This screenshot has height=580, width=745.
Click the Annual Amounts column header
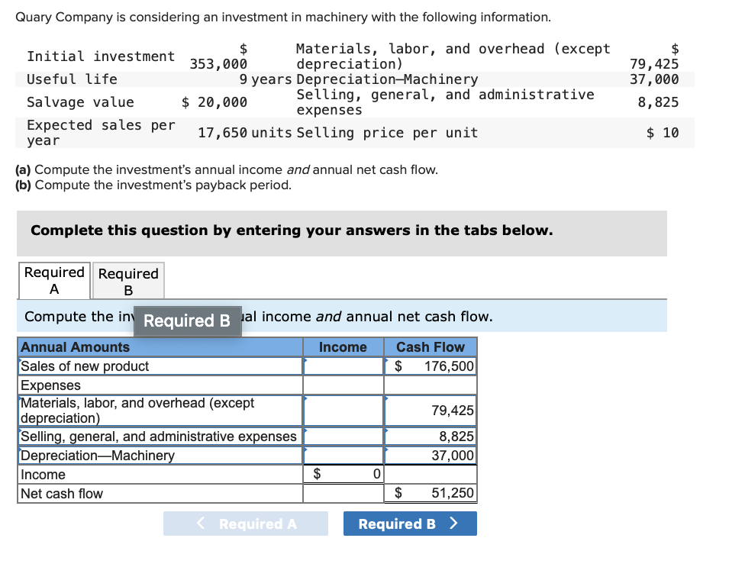(x=160, y=347)
